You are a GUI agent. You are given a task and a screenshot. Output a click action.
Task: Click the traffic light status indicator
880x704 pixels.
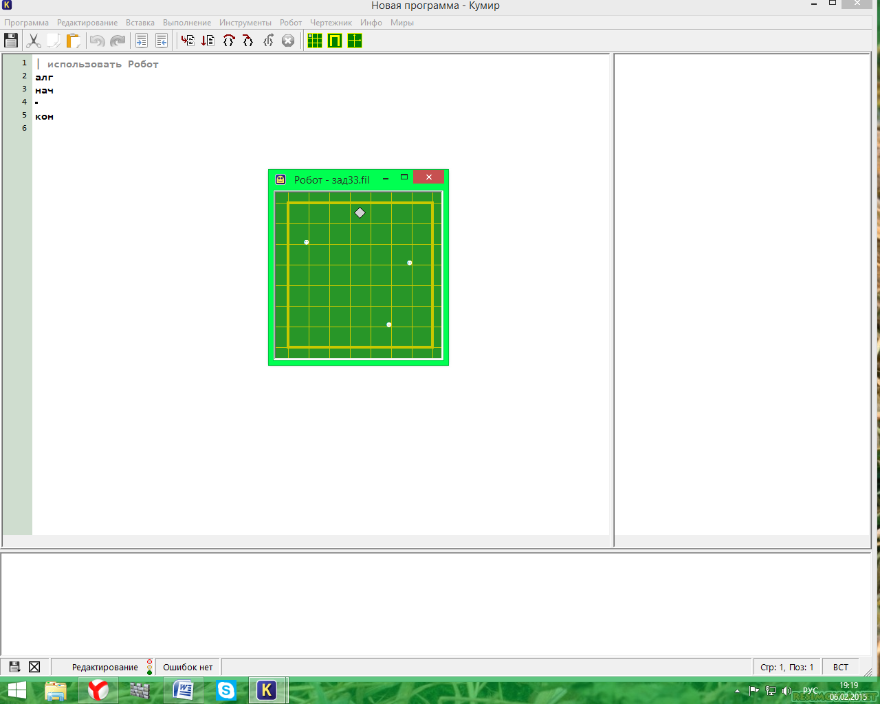coord(149,667)
